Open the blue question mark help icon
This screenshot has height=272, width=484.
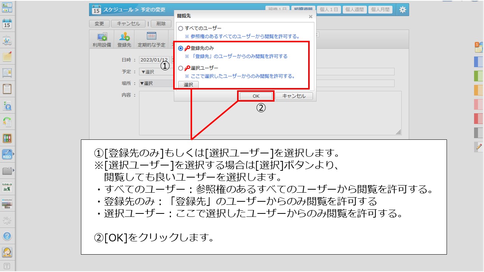pyautogui.click(x=7, y=236)
